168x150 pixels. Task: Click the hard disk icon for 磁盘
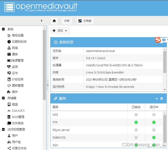pyautogui.click(x=9, y=104)
